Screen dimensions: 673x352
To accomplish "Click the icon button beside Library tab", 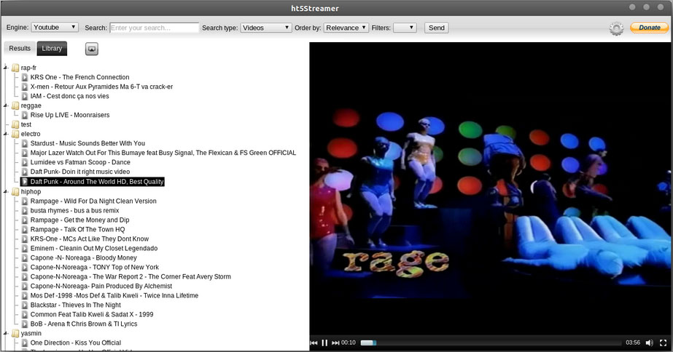I will 92,49.
